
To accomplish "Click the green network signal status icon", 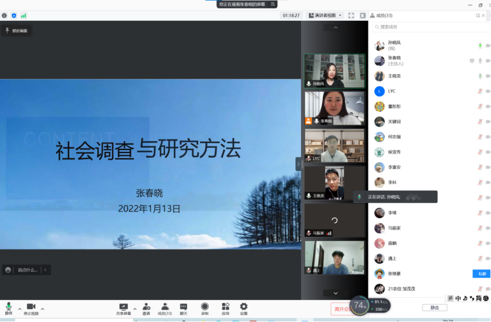I will pyautogui.click(x=24, y=15).
